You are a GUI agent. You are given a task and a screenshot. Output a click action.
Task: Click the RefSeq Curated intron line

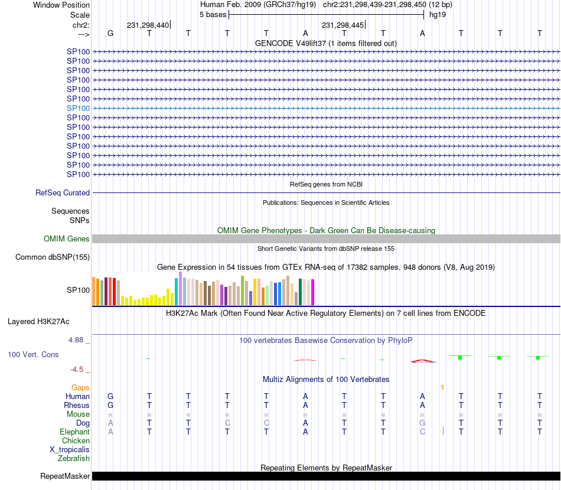point(326,193)
